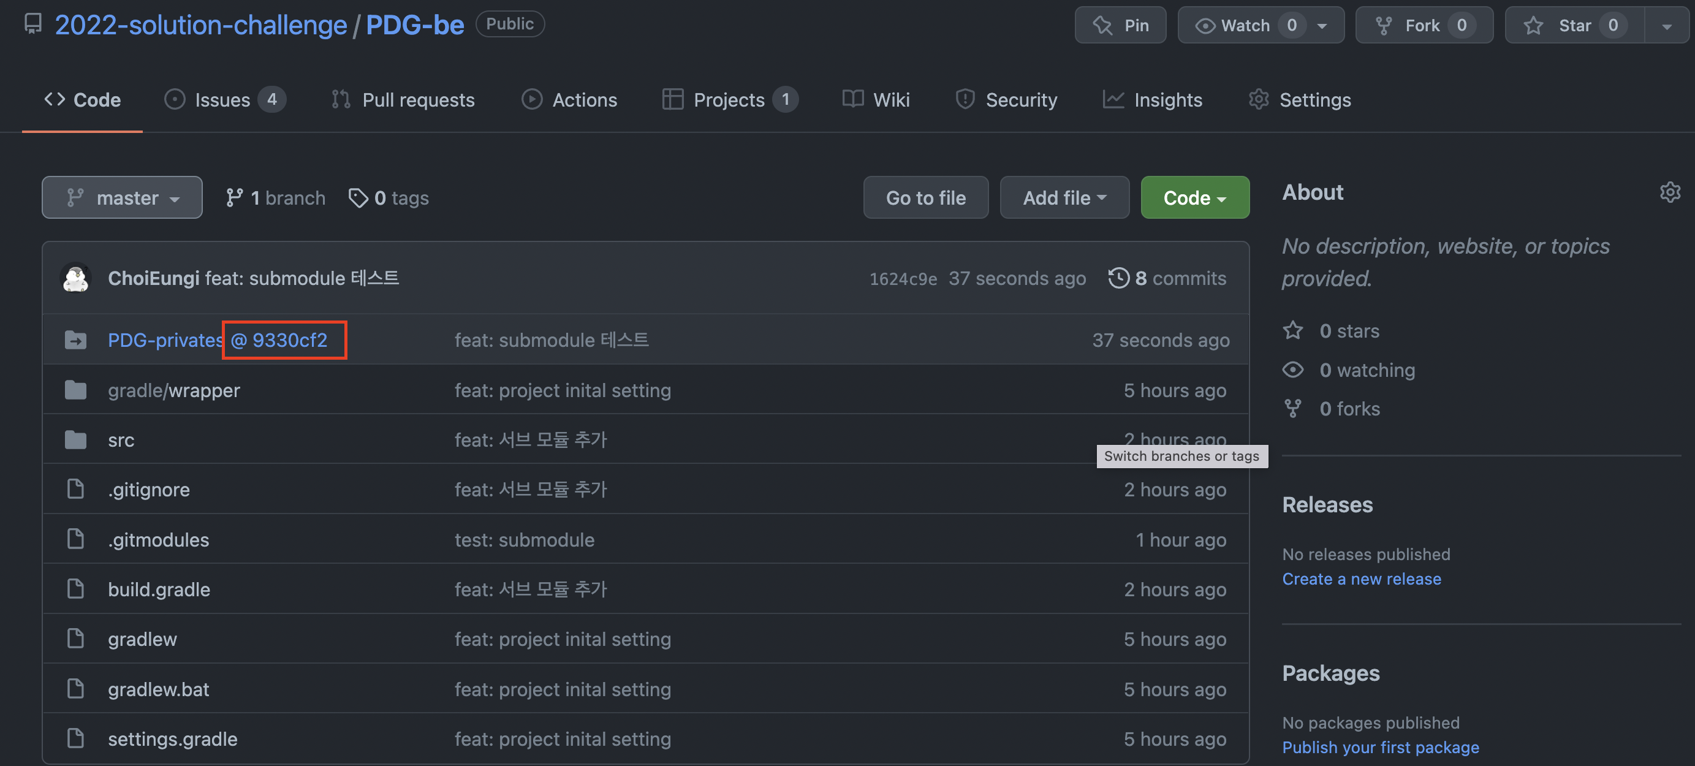Click the About section gear icon
Image resolution: width=1695 pixels, height=766 pixels.
(1669, 192)
